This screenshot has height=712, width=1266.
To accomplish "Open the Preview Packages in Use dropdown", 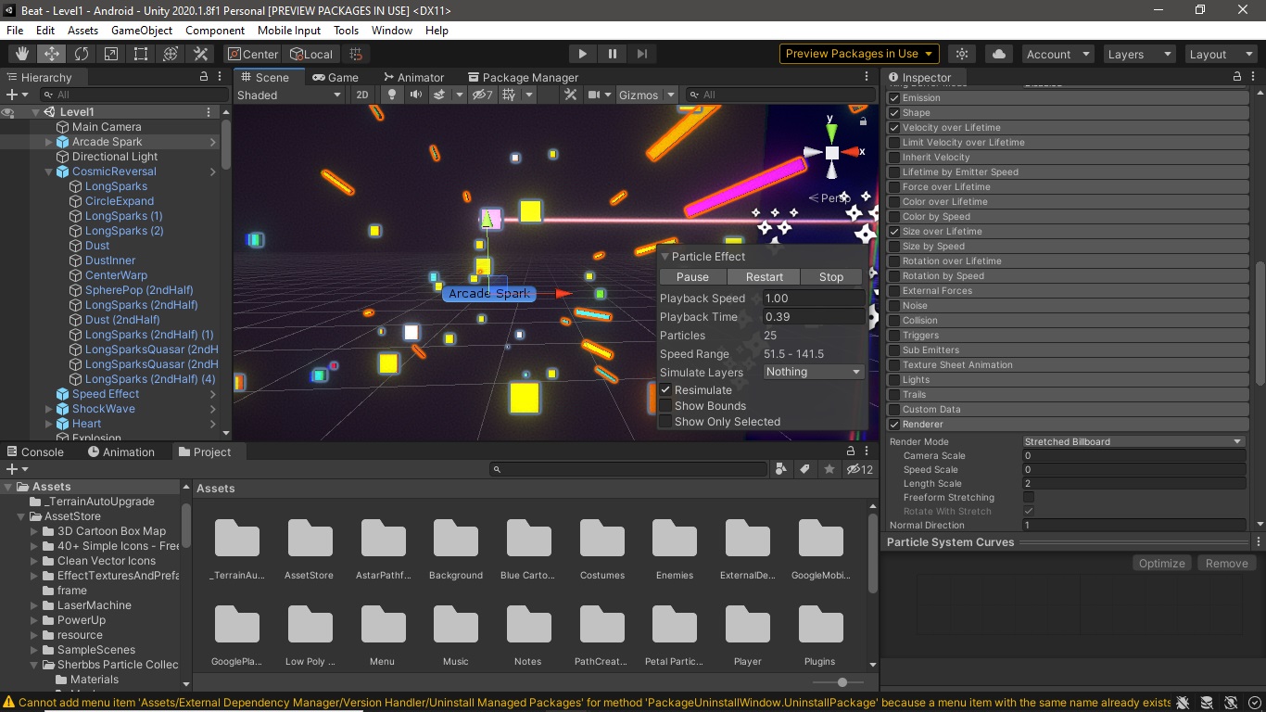I will [x=859, y=54].
